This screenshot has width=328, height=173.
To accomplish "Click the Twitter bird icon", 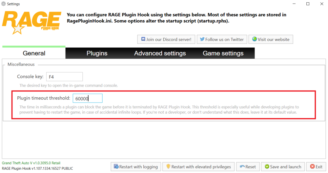I will 202,39.
